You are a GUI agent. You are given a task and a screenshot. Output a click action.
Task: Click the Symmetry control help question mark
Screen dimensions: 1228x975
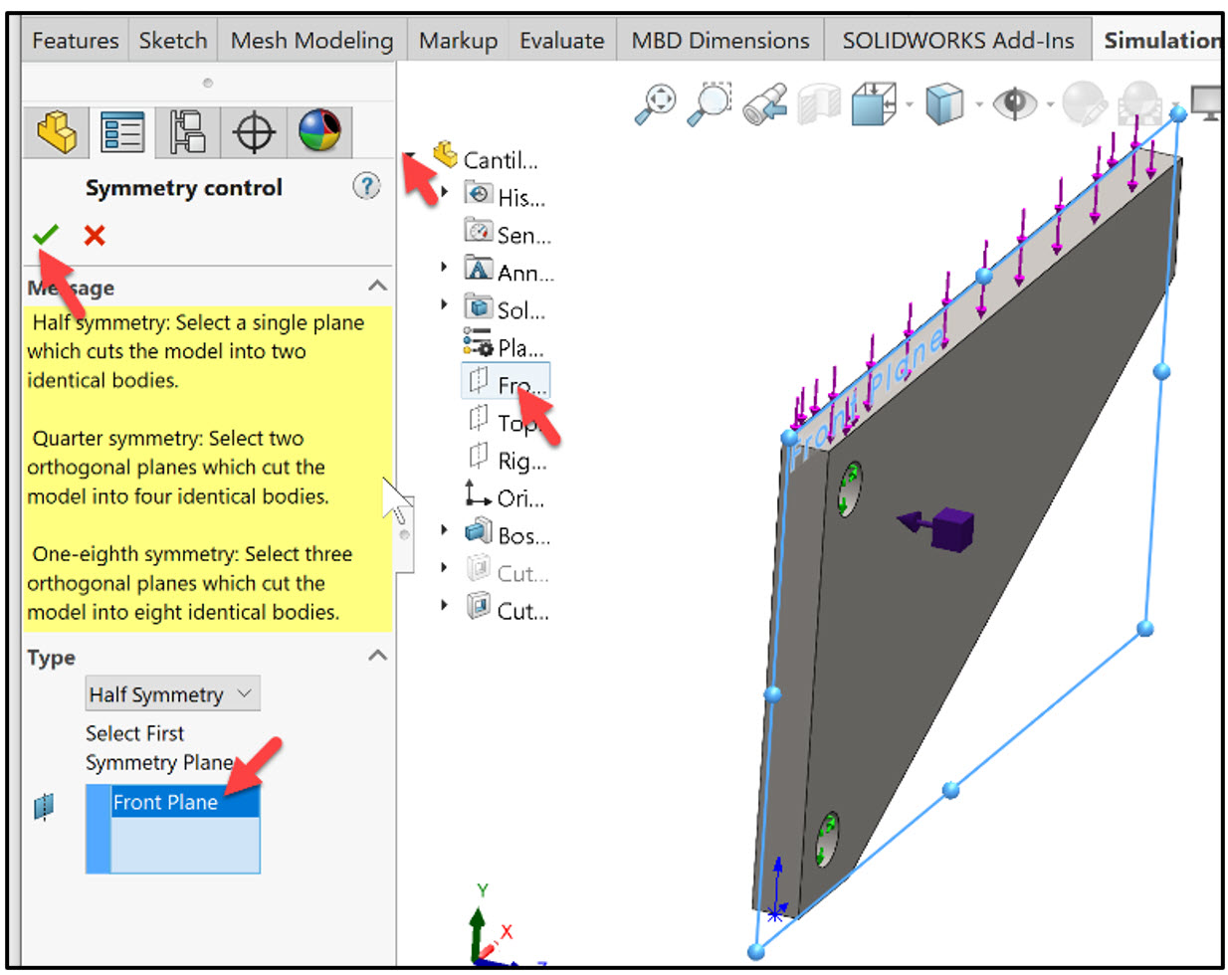click(366, 187)
